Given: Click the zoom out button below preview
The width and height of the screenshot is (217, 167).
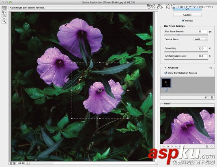Looking at the screenshot, I should (x=11, y=163).
